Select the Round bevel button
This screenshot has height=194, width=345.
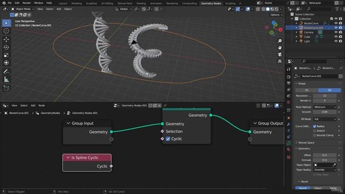[x=303, y=188]
